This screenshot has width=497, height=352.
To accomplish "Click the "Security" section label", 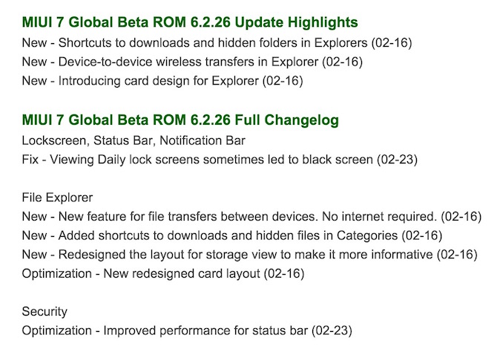I will [45, 313].
